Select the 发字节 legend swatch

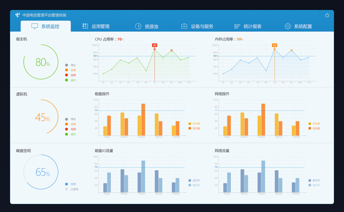point(310,185)
